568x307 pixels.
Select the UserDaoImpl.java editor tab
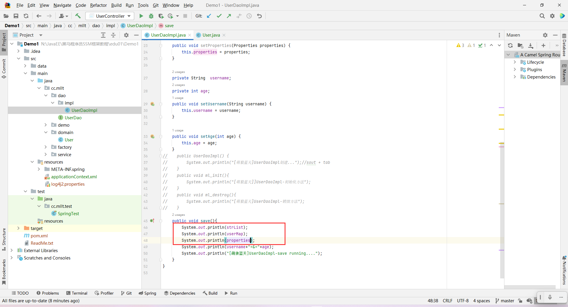(x=168, y=35)
